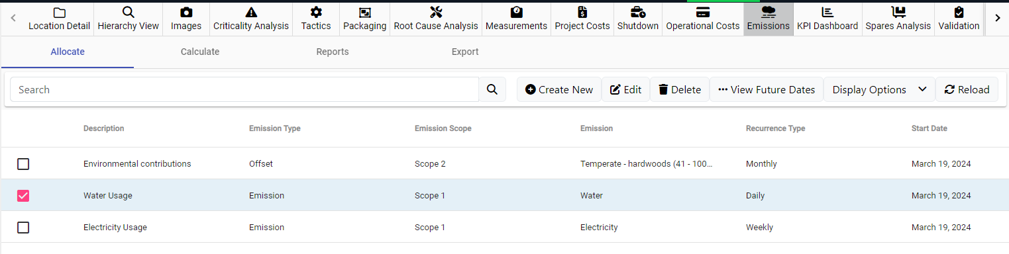This screenshot has height=254, width=1009.
Task: Focus the Search input field
Action: tap(244, 89)
